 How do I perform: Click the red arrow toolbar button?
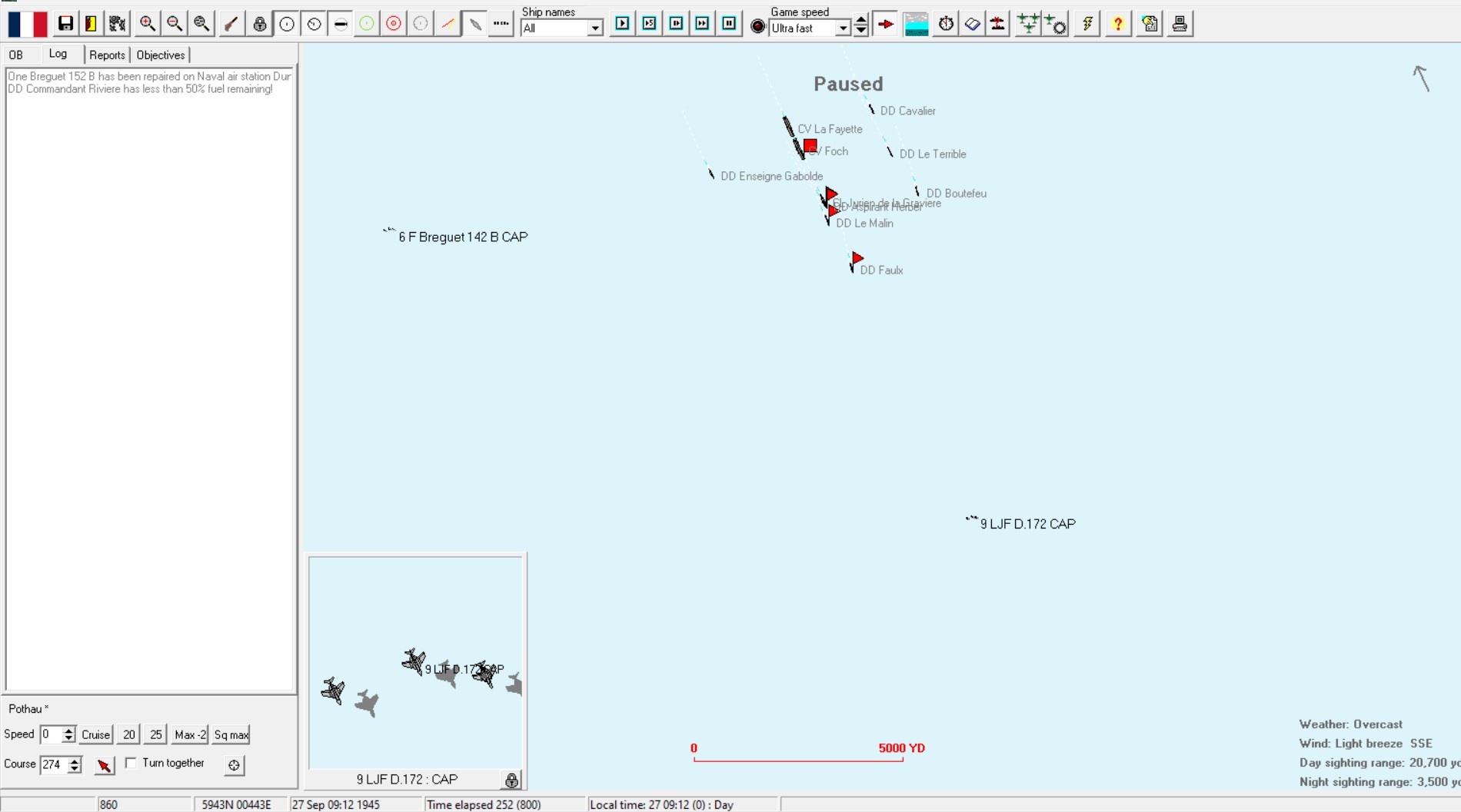tap(886, 25)
